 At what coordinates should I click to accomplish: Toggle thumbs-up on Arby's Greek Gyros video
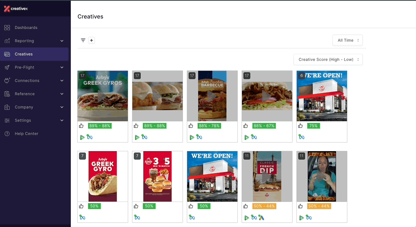(x=81, y=126)
